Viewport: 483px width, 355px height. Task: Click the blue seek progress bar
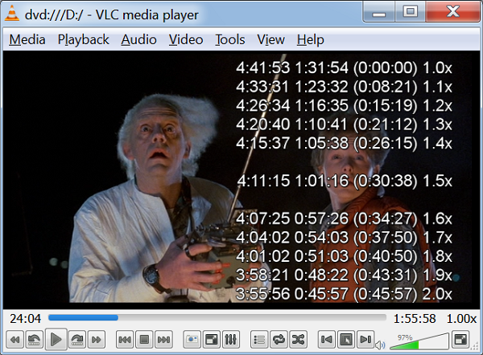click(217, 318)
